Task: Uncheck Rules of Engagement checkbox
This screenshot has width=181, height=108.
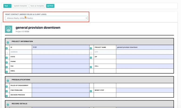Action: (7, 86)
